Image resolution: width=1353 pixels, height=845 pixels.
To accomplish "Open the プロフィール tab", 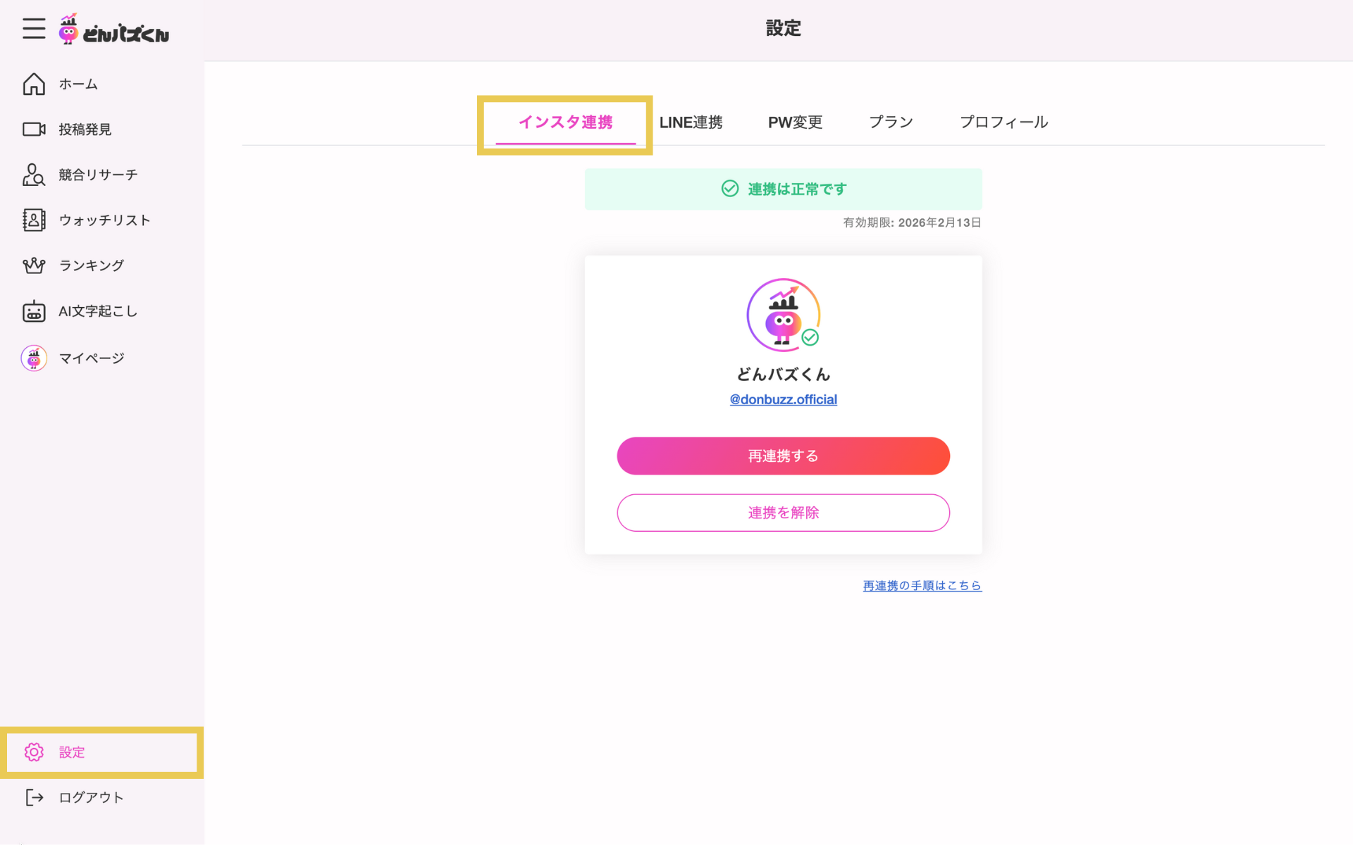I will pyautogui.click(x=1003, y=123).
